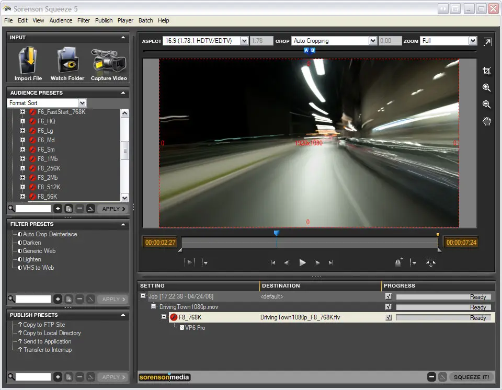Click the search icon in Filter Presets
Viewport: 502px width, 390px height.
(11, 299)
